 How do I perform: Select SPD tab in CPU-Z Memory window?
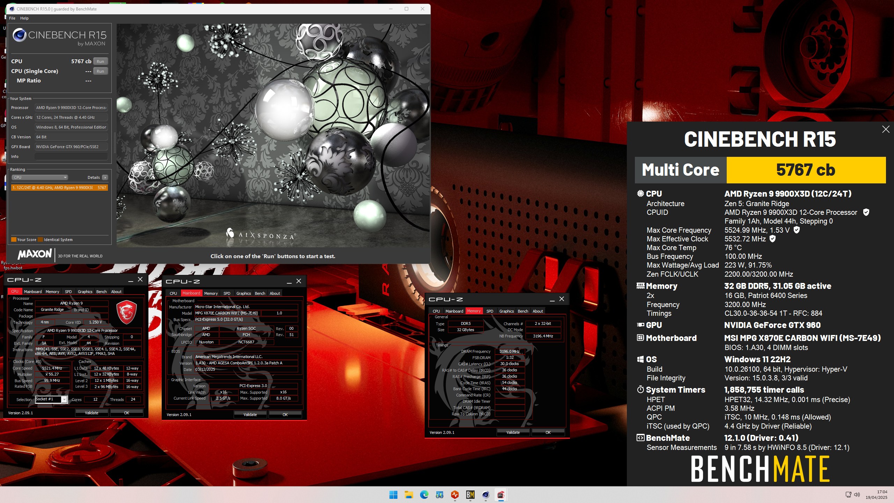point(490,311)
